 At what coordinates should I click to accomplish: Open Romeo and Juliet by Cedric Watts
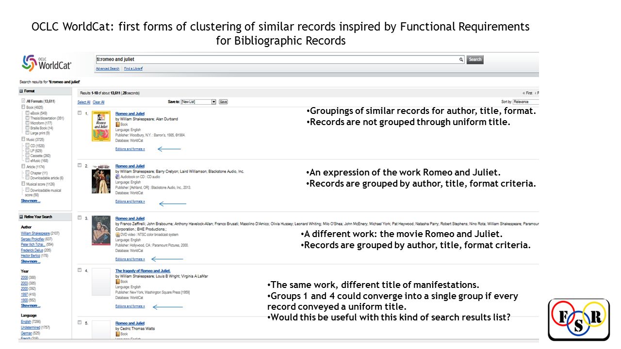[130, 323]
